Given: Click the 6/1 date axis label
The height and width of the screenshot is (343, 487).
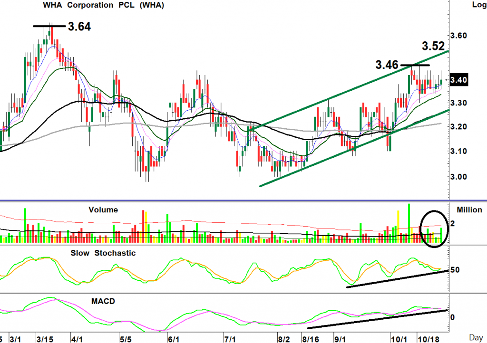Looking at the screenshot, I should coord(173,339).
